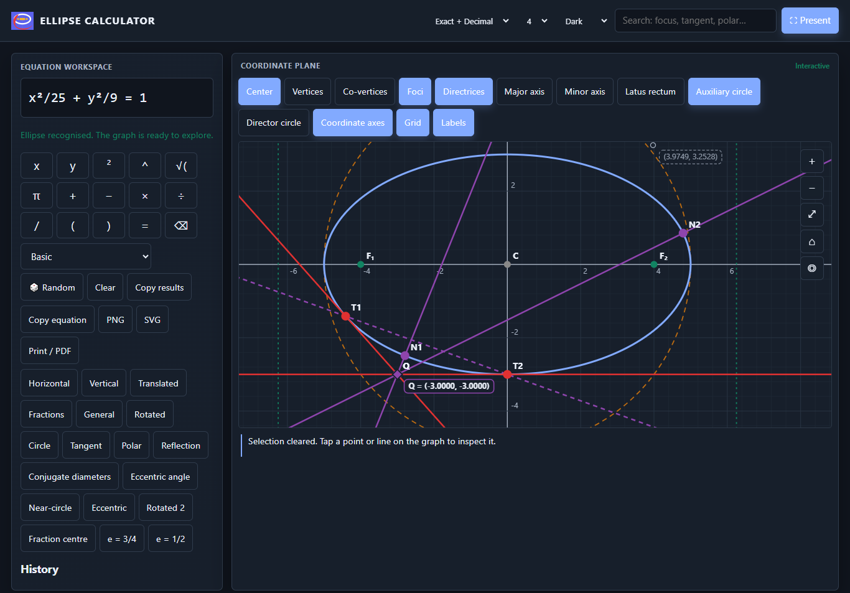This screenshot has width=850, height=593.
Task: Load the Translated example preset
Action: tap(158, 383)
